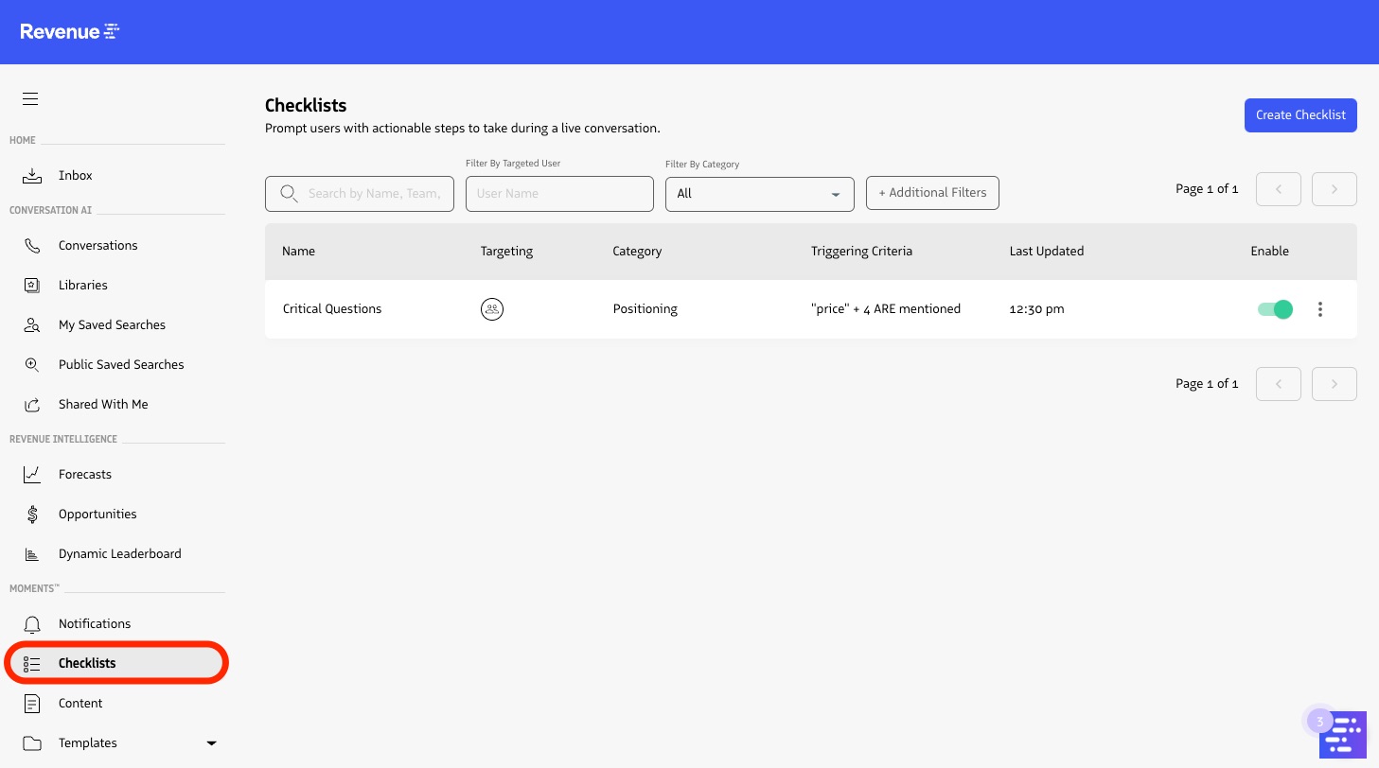Click the "price" + 4 ARE mentioned cell

pos(886,308)
